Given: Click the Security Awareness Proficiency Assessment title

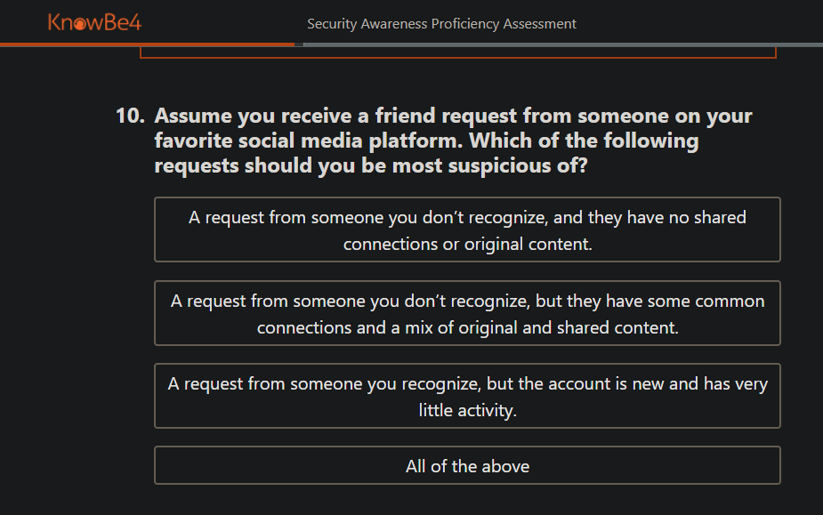Looking at the screenshot, I should tap(441, 24).
